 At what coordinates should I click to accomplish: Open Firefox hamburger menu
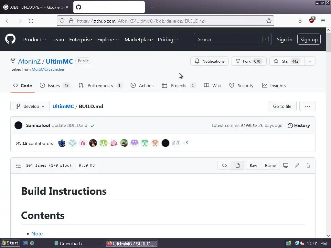[323, 21]
